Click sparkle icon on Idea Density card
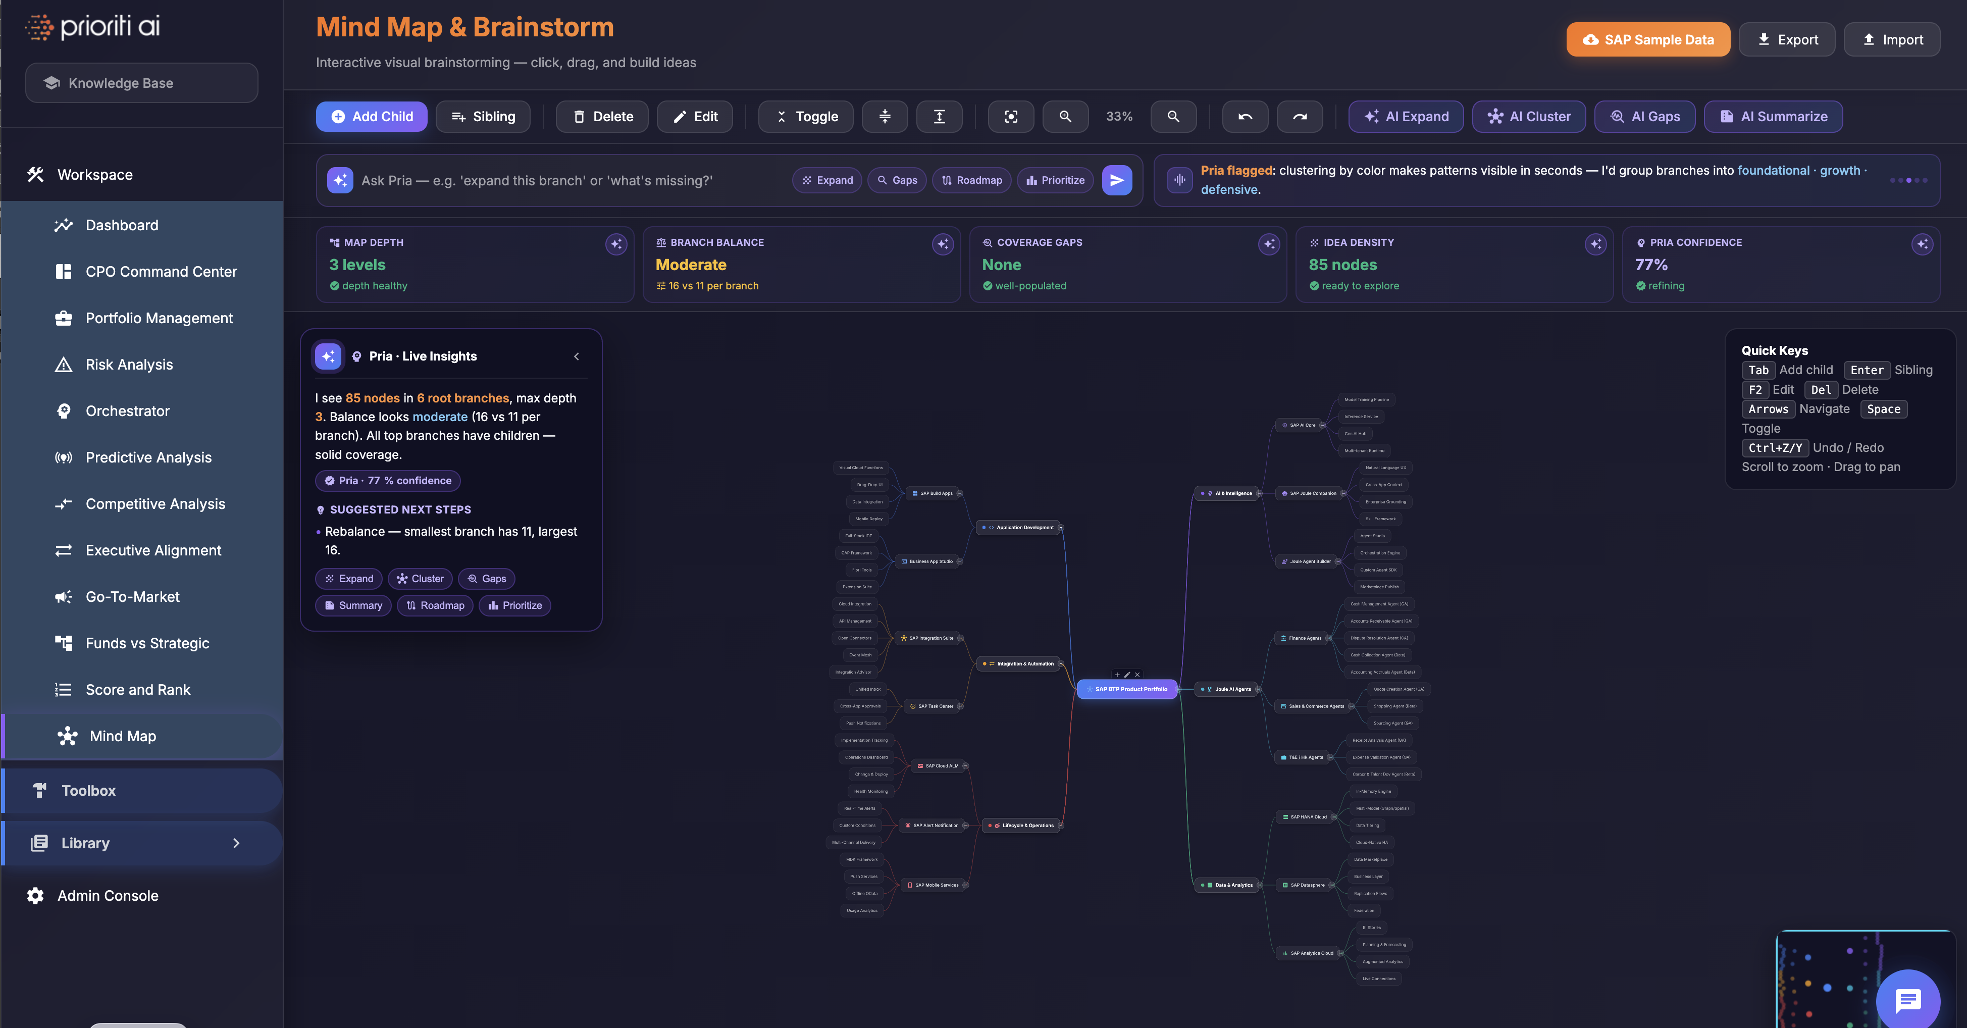Image resolution: width=1967 pixels, height=1028 pixels. [1596, 244]
